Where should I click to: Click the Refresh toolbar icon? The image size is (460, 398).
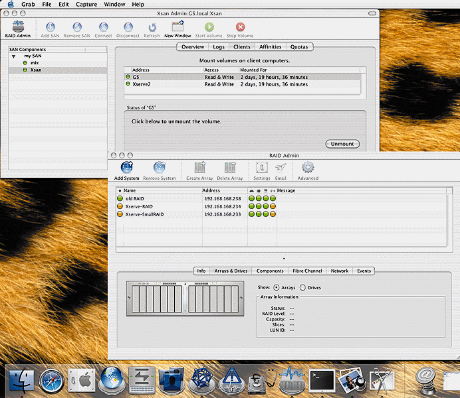coord(152,30)
